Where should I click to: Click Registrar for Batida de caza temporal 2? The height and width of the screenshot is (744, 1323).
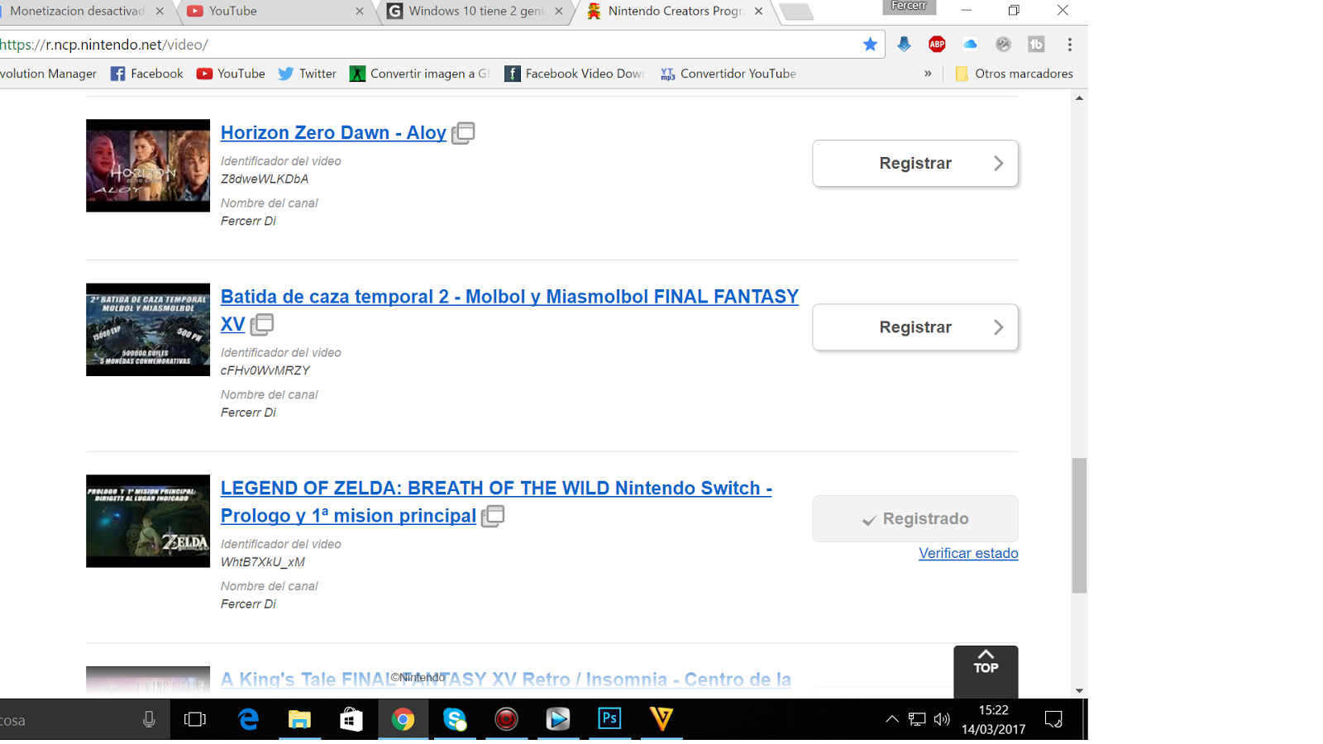[x=915, y=327]
